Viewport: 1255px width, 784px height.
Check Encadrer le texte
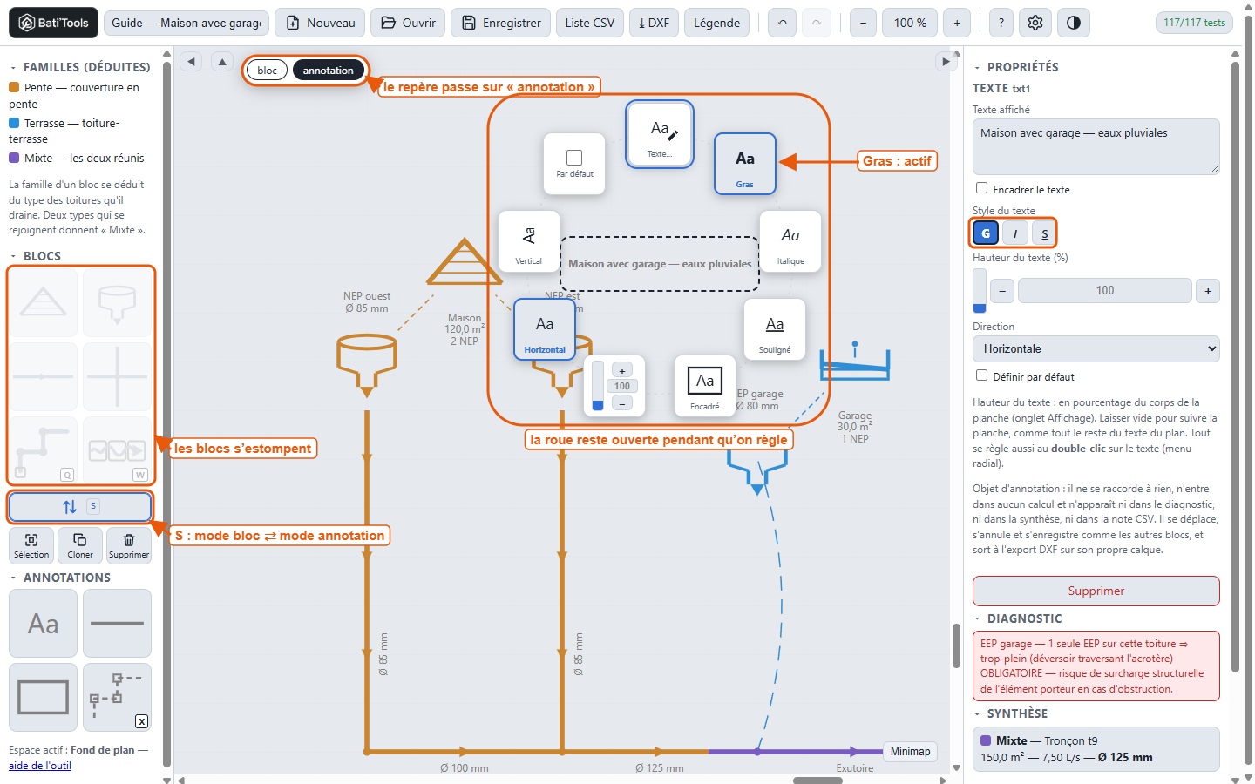click(982, 188)
